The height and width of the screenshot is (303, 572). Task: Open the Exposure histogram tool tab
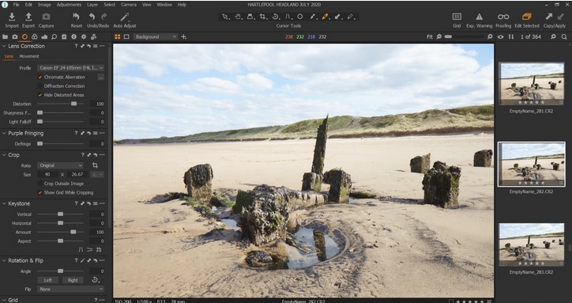pyautogui.click(x=44, y=36)
